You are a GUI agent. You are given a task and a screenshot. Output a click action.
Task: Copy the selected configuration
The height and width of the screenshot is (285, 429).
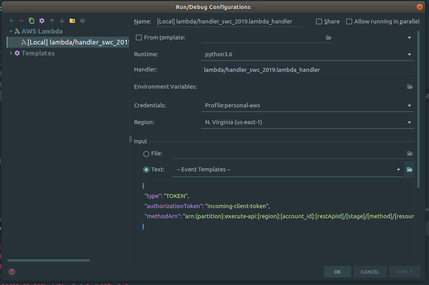32,21
